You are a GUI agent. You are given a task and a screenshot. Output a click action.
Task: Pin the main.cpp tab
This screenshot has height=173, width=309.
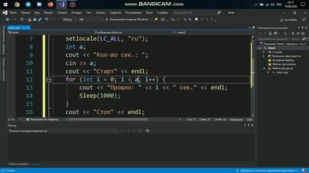coord(24,28)
